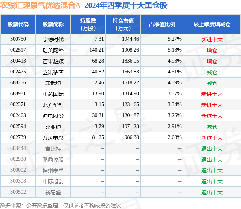The height and width of the screenshot is (209, 241).
Task: Click 新进十大 status for 万达电影
Action: tap(212, 138)
